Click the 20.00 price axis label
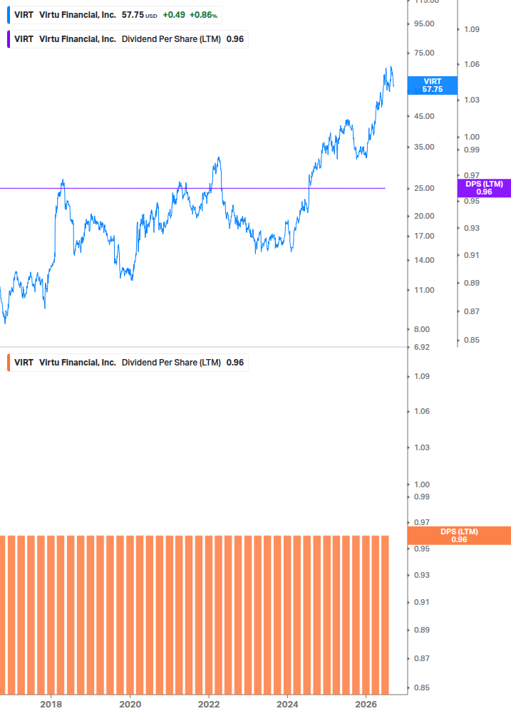 [424, 216]
